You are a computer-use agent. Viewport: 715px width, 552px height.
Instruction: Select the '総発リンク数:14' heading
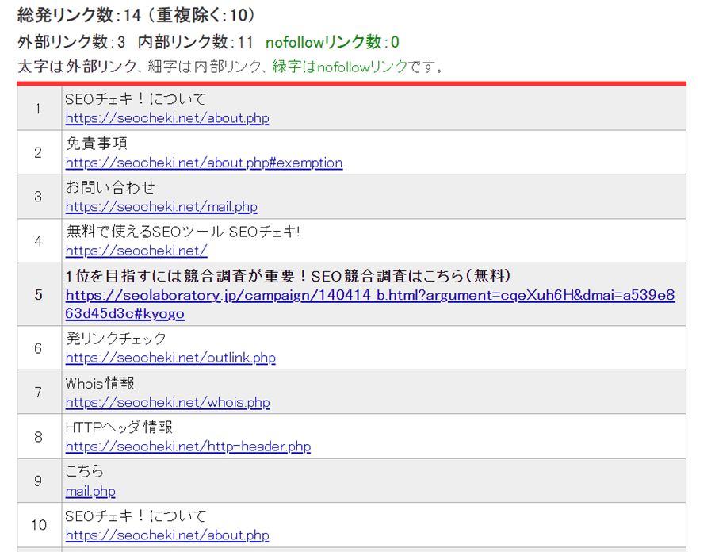79,16
